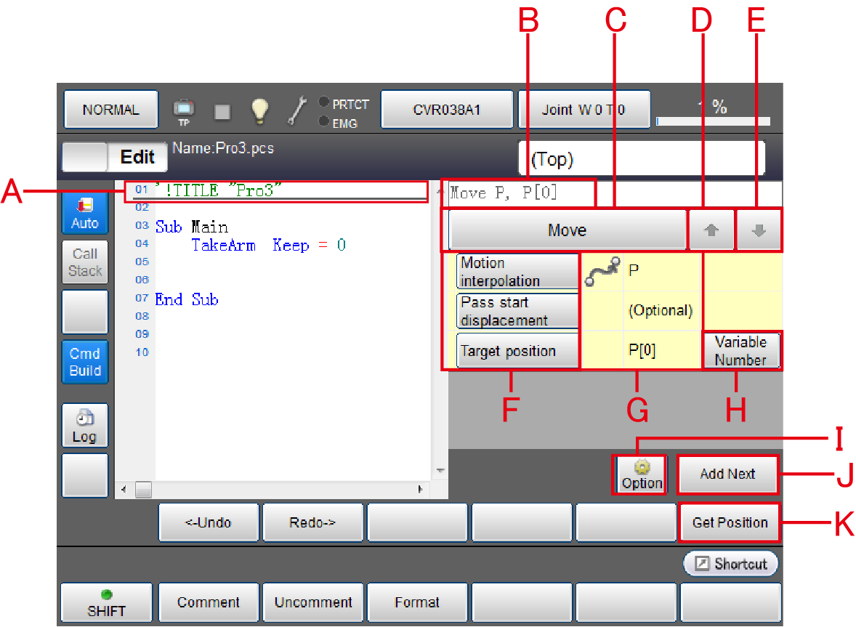Toggle the Cmd Build panel
The height and width of the screenshot is (627, 856).
click(x=84, y=362)
